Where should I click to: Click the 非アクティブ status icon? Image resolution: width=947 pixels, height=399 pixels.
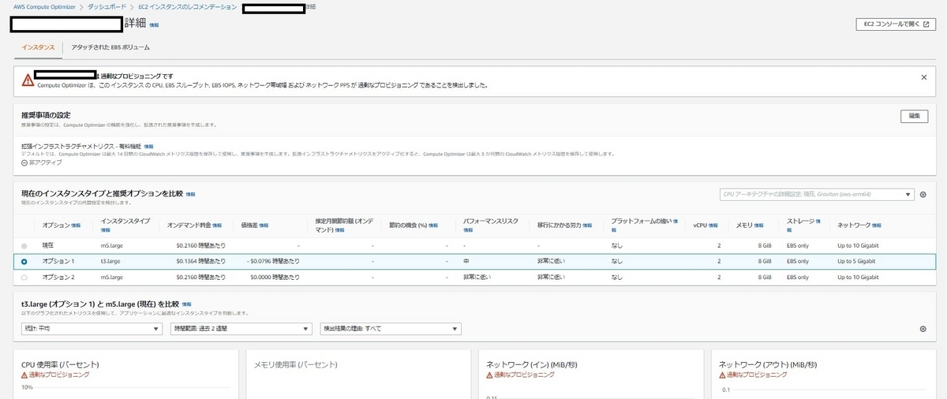(x=24, y=162)
